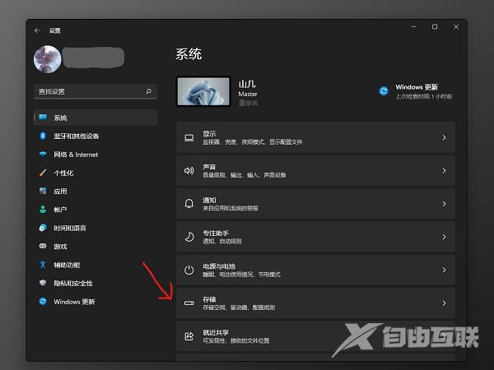Click the time and language globe icon
The image size is (494, 370).
[43, 228]
